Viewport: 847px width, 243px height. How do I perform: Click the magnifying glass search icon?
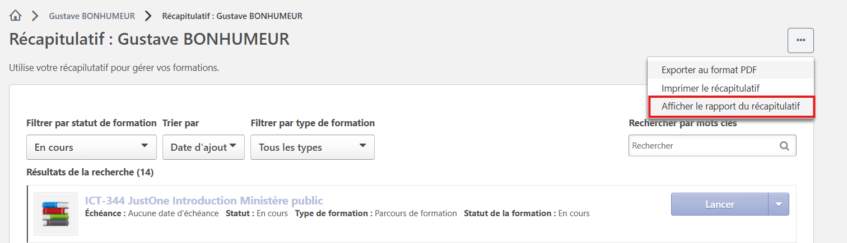tap(784, 146)
